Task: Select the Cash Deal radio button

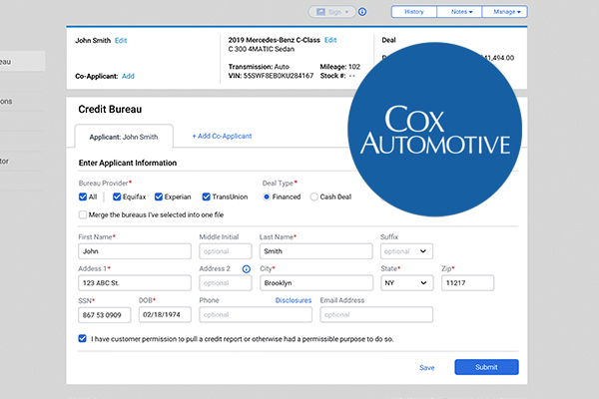Action: click(x=314, y=197)
